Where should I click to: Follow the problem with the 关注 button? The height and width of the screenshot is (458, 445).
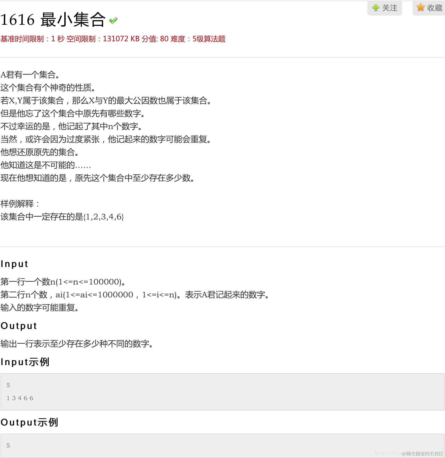385,8
